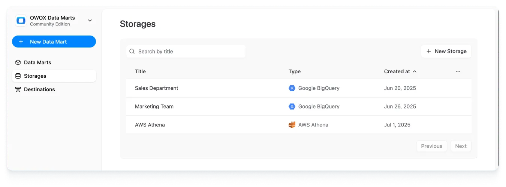Create a New Storage
Screen dimensions: 506x187
coord(446,51)
